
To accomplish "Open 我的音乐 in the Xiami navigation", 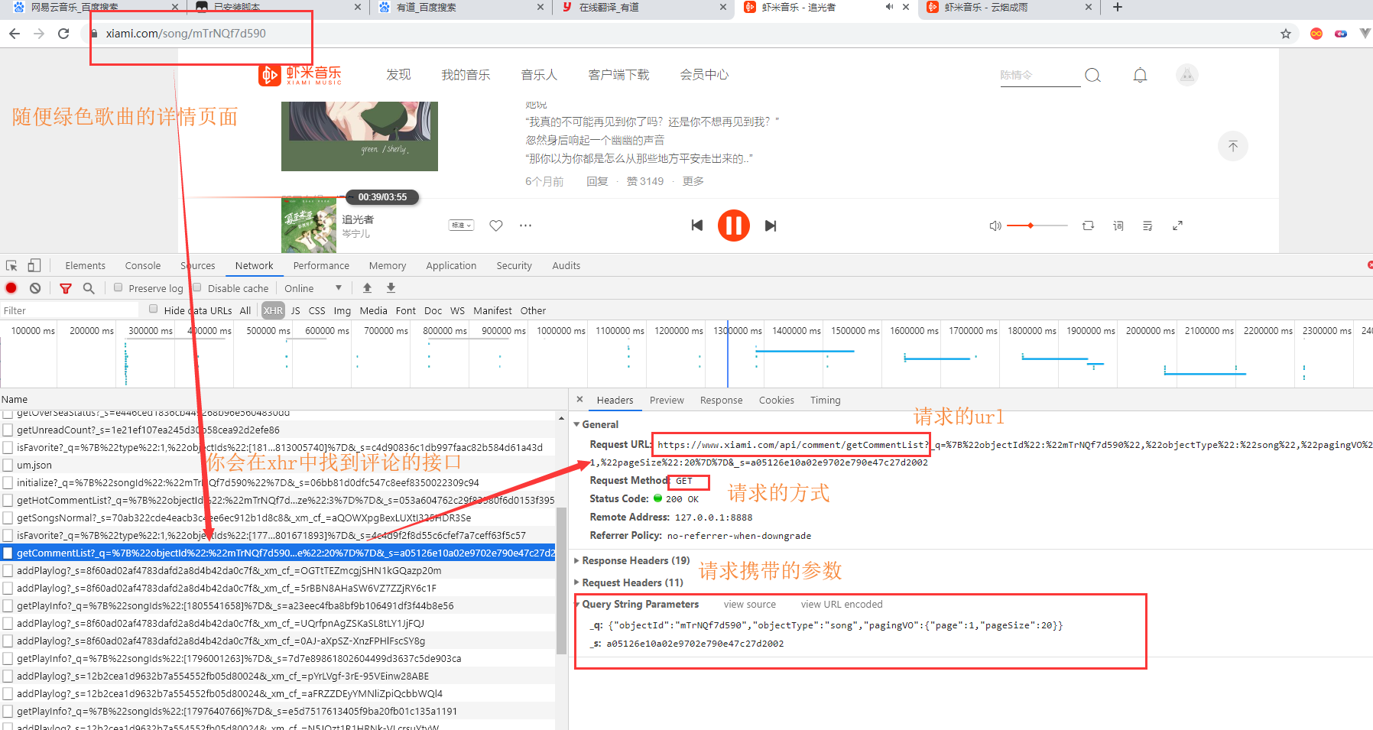I will 466,75.
